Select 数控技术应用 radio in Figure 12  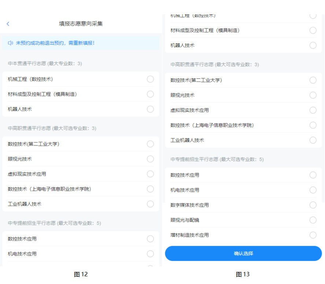point(150,239)
